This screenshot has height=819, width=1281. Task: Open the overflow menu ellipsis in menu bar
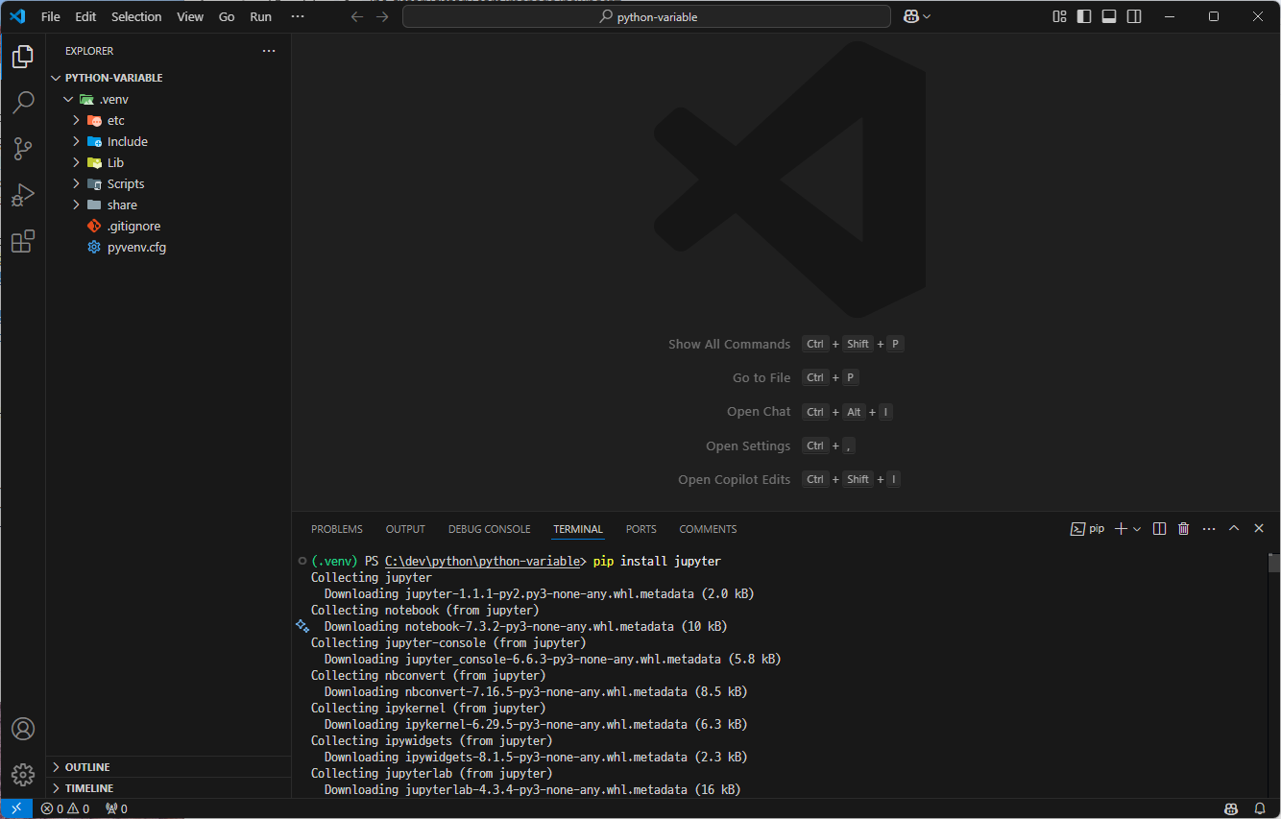[x=298, y=16]
